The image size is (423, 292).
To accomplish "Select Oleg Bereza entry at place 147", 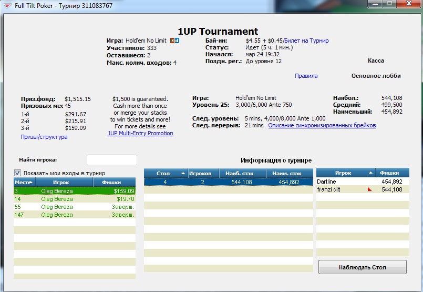I will point(75,215).
